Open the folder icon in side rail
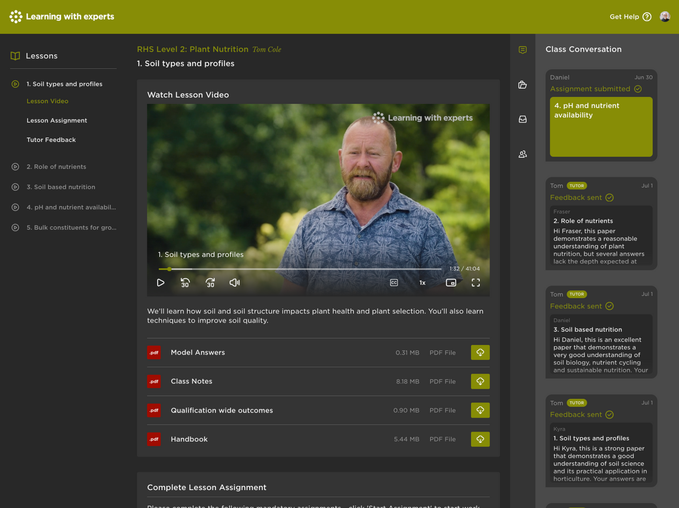Viewport: 679px width, 508px height. pos(523,85)
